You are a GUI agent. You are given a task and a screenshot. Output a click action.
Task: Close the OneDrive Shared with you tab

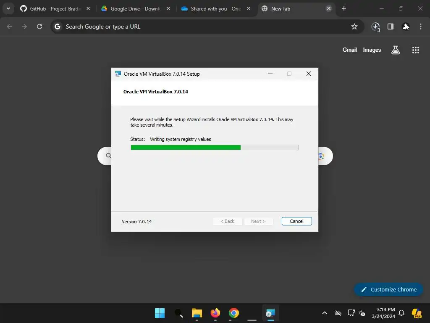tap(249, 8)
